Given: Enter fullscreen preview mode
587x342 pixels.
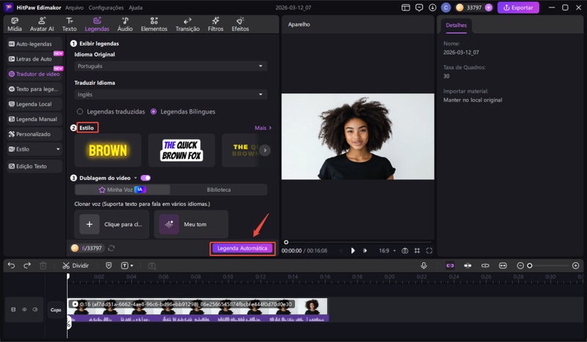Looking at the screenshot, I should 429,250.
